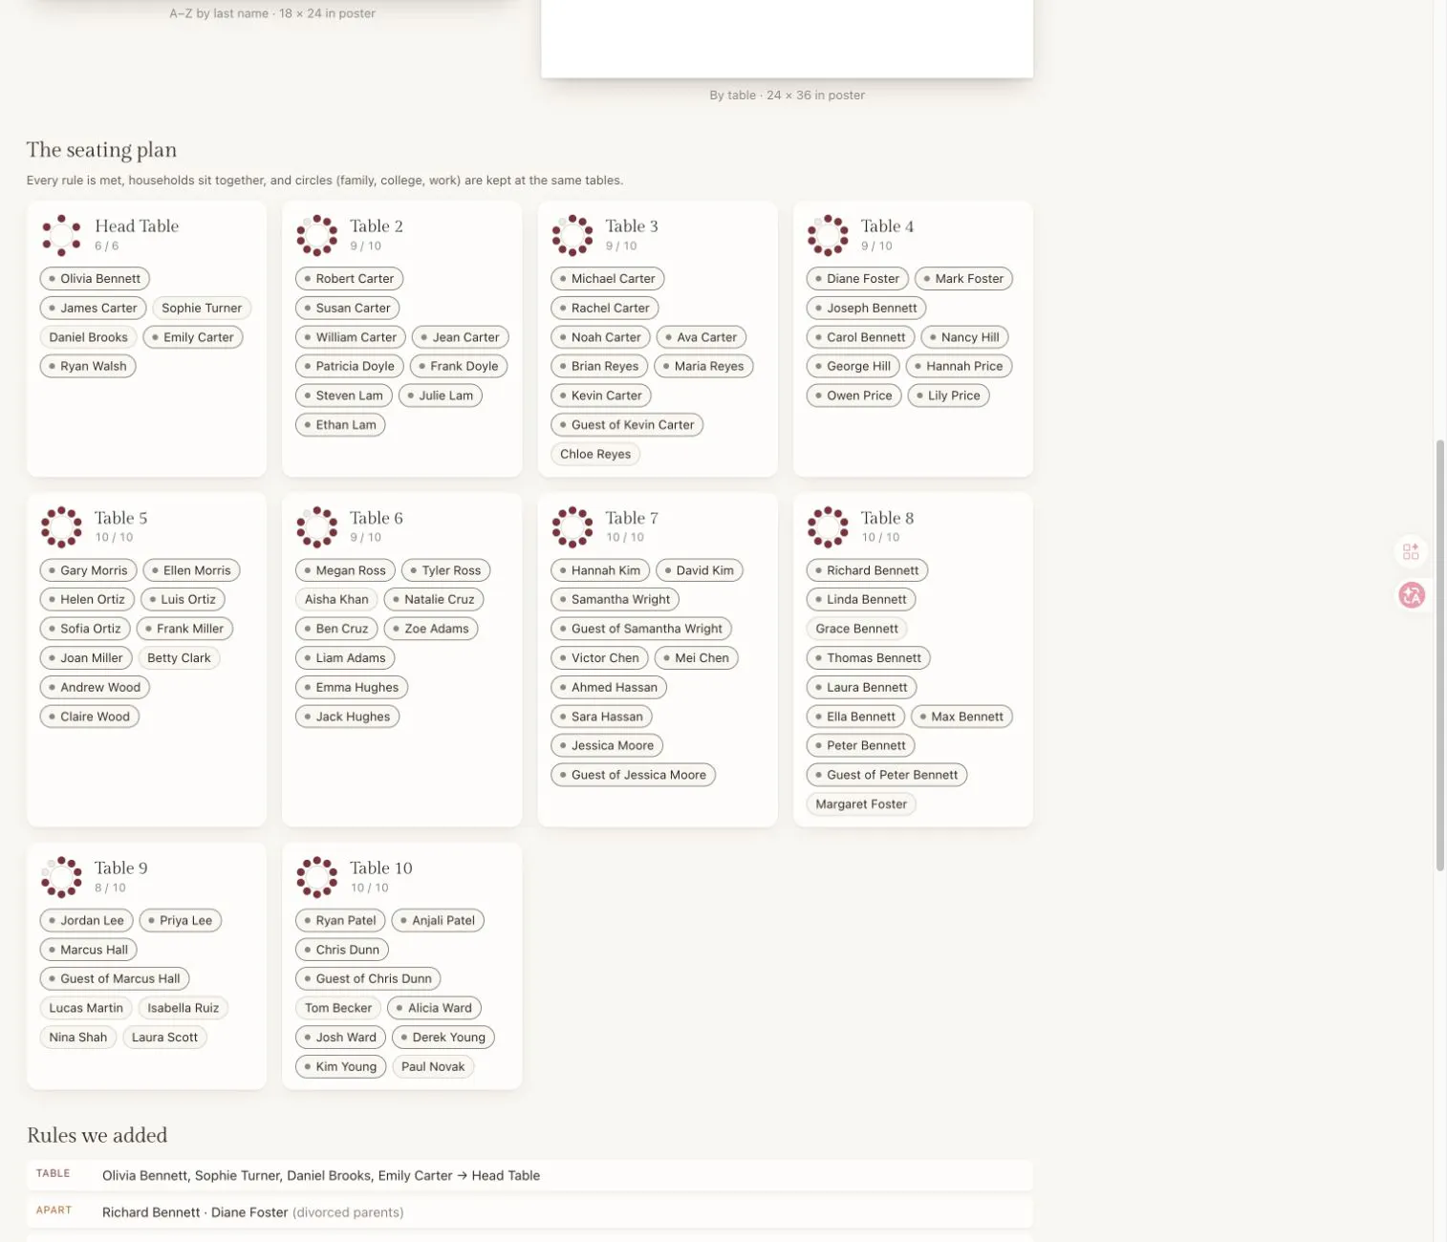
Task: Click the Jessica Moore guest chip
Action: tap(607, 746)
